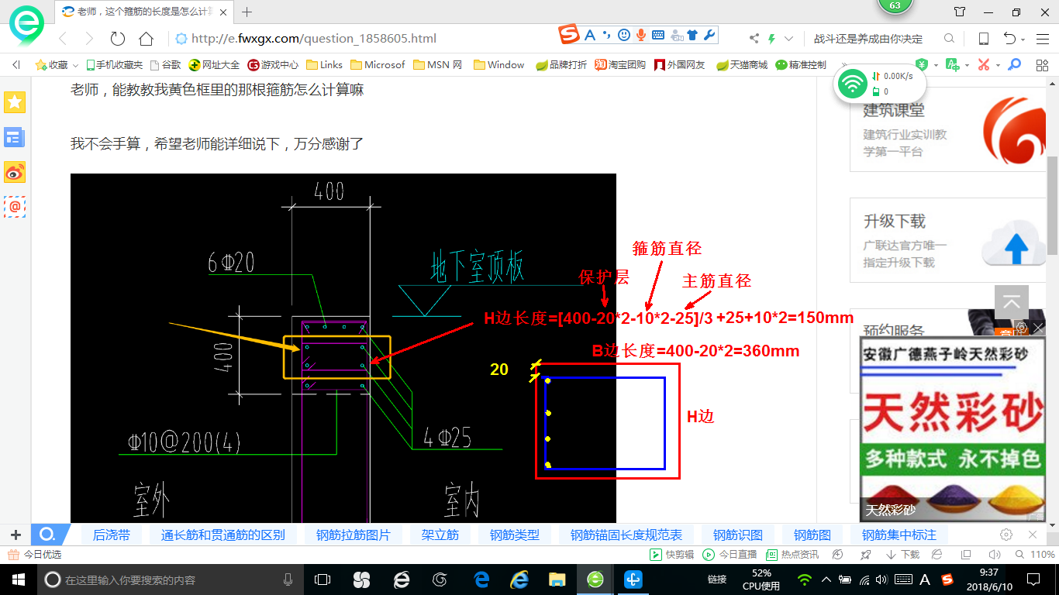Open the Sogou wrench settings icon
1059x595 pixels.
[x=709, y=35]
